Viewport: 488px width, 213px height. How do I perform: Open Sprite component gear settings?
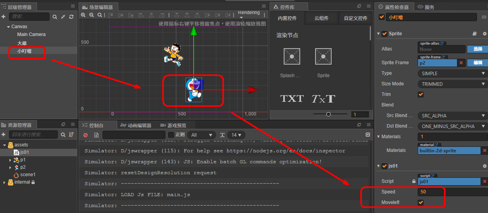point(484,34)
